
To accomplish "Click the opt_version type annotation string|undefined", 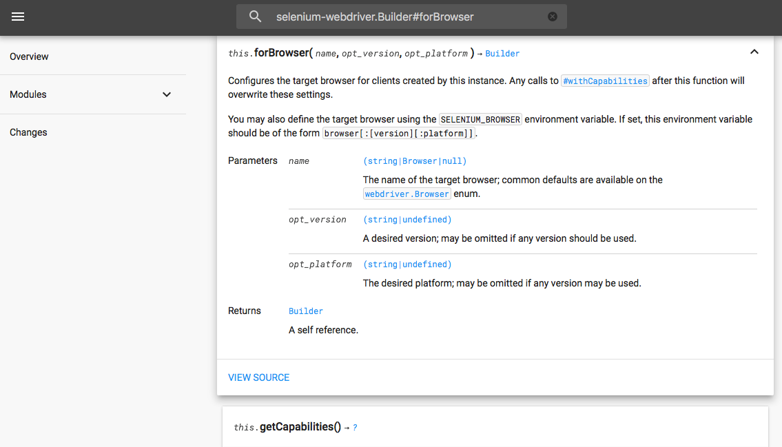I will click(x=407, y=219).
